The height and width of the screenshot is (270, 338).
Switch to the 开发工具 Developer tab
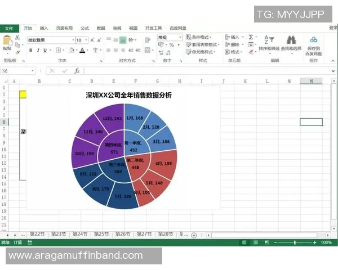153,28
